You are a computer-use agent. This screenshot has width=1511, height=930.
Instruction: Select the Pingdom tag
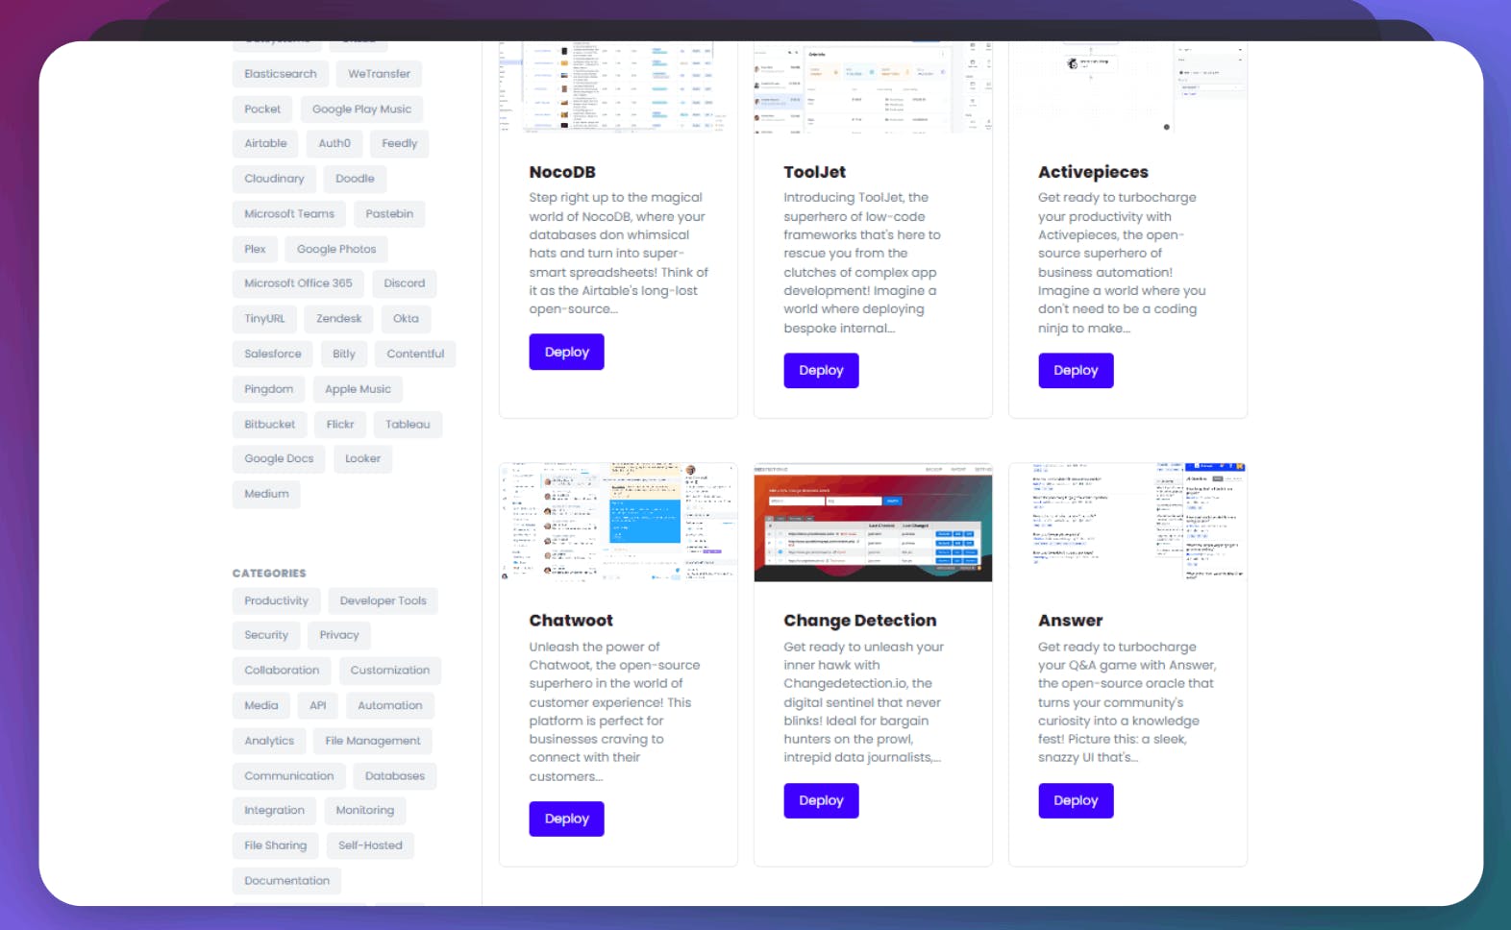tap(269, 390)
